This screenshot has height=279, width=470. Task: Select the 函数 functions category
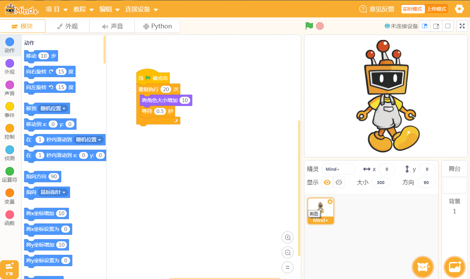pyautogui.click(x=10, y=218)
